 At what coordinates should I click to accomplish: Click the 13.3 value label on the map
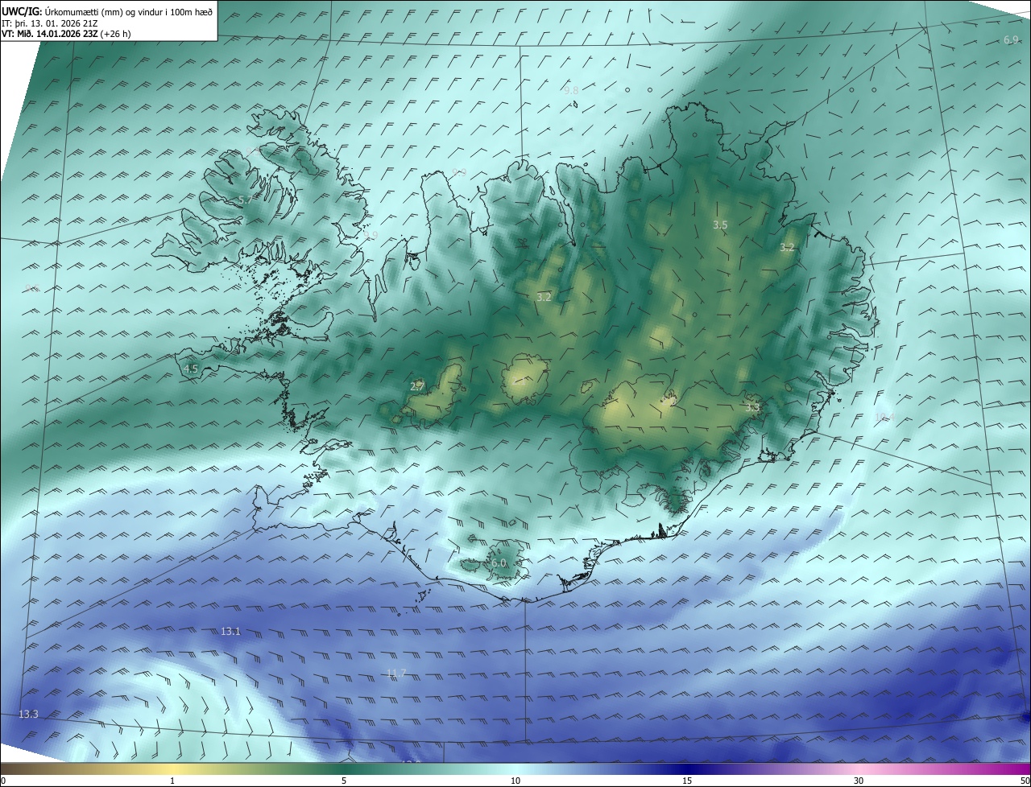[x=28, y=715]
